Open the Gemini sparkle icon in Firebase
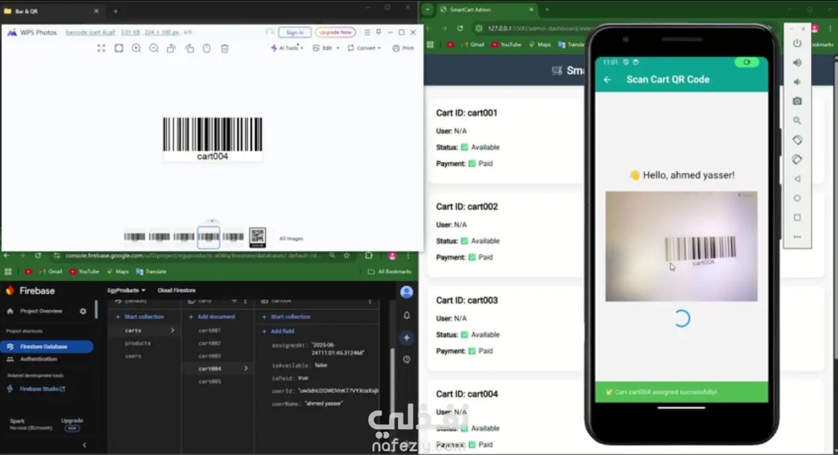838x455 pixels. point(407,337)
